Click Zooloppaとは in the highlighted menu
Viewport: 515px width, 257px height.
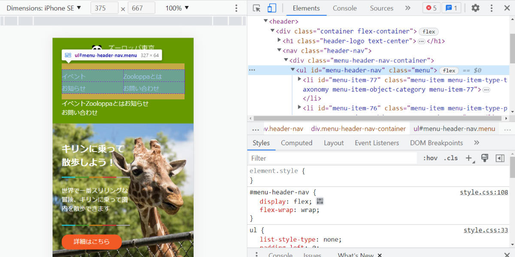[x=143, y=76]
